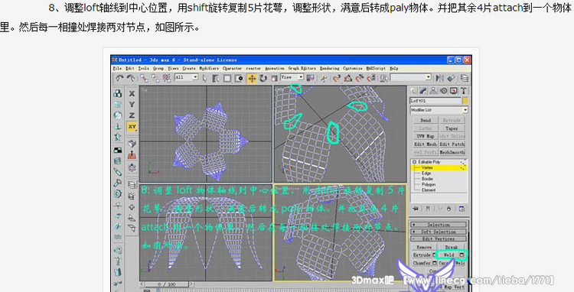The width and height of the screenshot is (574, 292).
Task: Choose the Rectangular Selection Region tool
Action: click(x=227, y=78)
